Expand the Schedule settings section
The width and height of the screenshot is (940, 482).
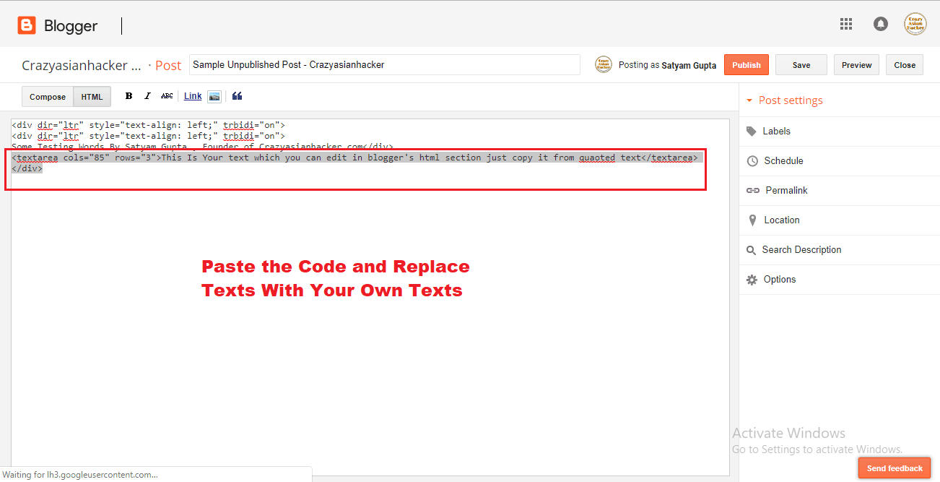(783, 160)
